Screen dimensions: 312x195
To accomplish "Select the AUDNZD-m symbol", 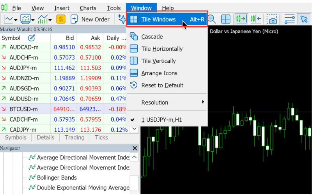I will point(24,78).
